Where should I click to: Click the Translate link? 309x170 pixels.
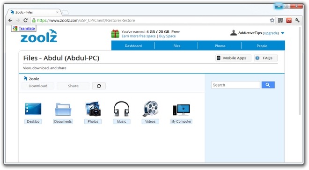pos(27,29)
